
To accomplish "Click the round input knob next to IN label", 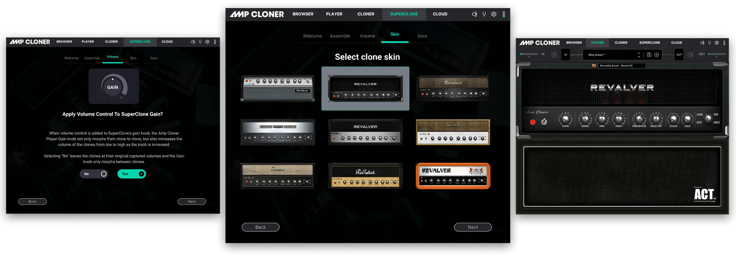I will click(554, 55).
